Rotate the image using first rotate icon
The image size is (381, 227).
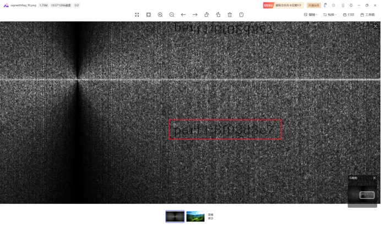(x=206, y=15)
